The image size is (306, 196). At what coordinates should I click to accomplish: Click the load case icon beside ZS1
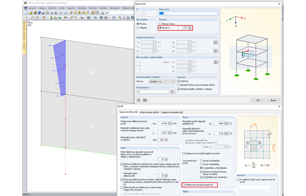pyautogui.click(x=102, y=12)
